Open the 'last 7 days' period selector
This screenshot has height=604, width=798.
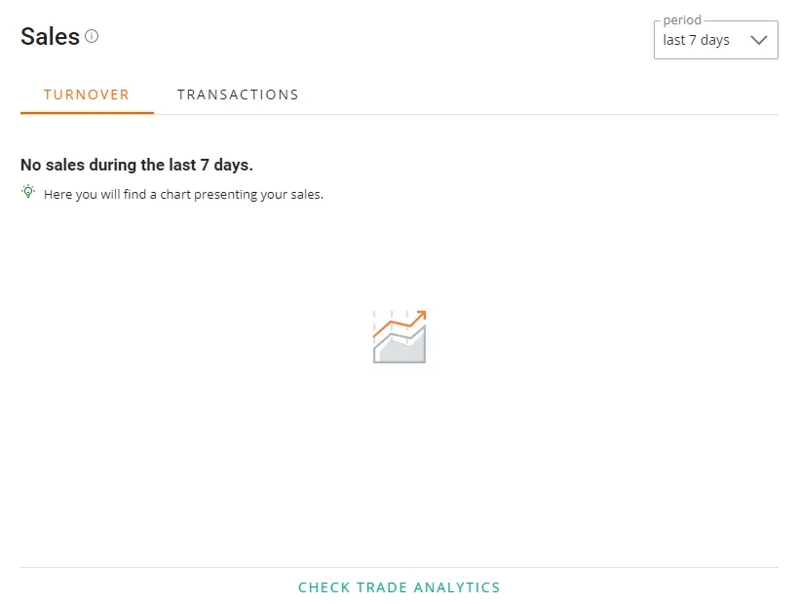[715, 40]
